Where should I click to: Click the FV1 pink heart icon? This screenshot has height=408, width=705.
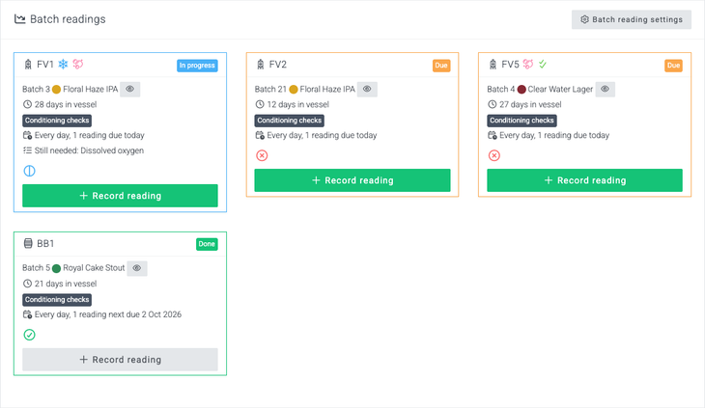coord(78,65)
